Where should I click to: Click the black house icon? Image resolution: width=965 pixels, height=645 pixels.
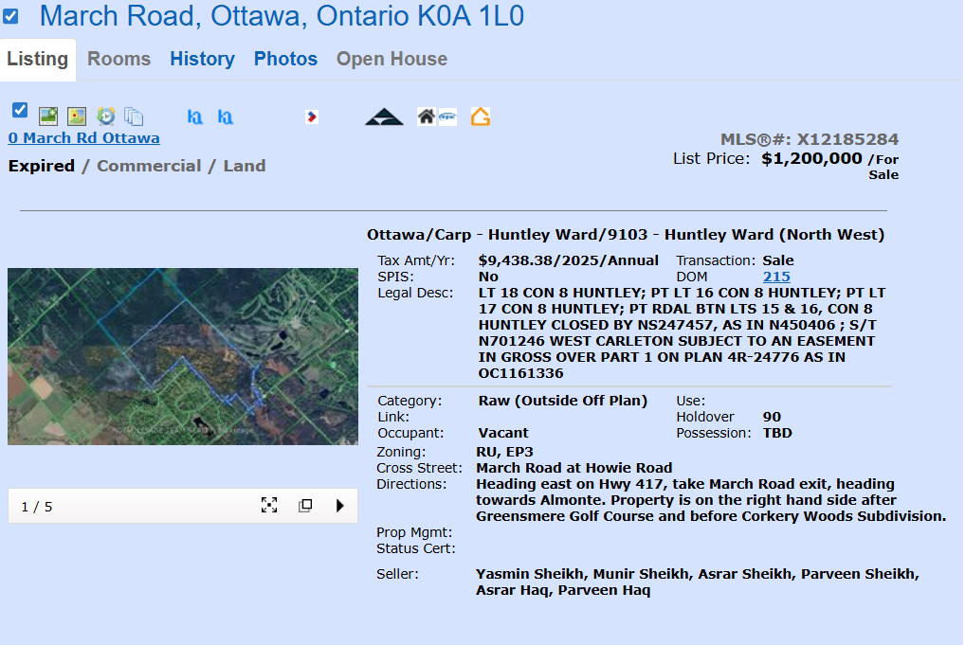click(x=427, y=116)
